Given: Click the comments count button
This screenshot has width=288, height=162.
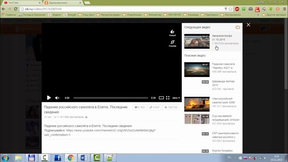Looking at the screenshot, I should coord(139,107).
